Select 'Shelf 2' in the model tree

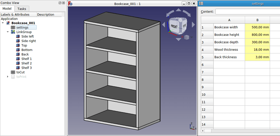click(27, 63)
